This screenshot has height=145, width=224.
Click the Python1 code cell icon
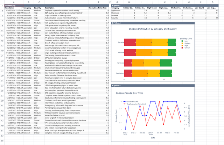click(112, 6)
